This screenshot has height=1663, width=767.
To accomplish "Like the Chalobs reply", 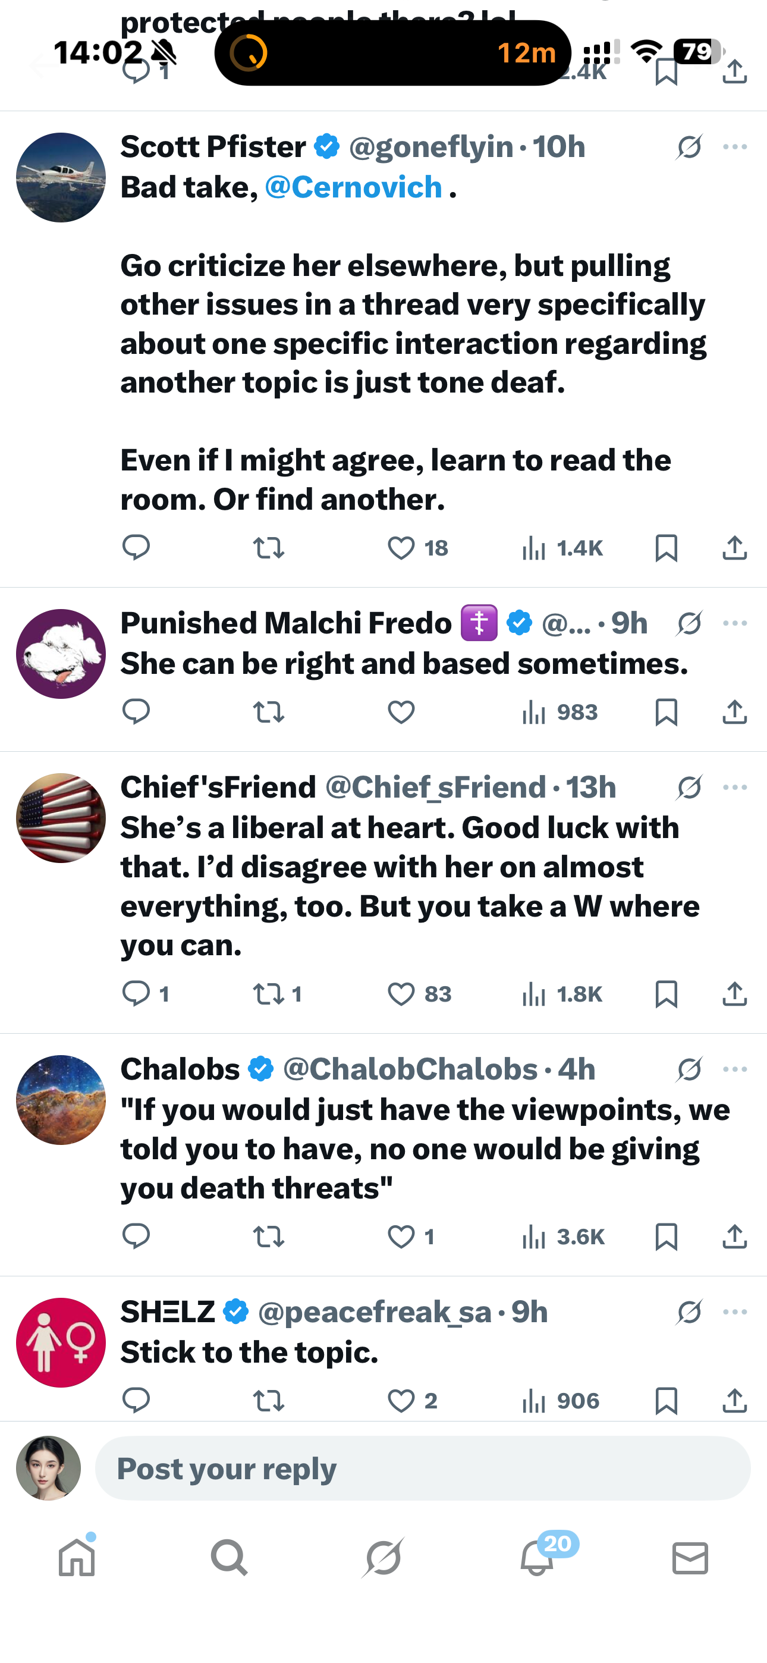I will coord(401,1237).
